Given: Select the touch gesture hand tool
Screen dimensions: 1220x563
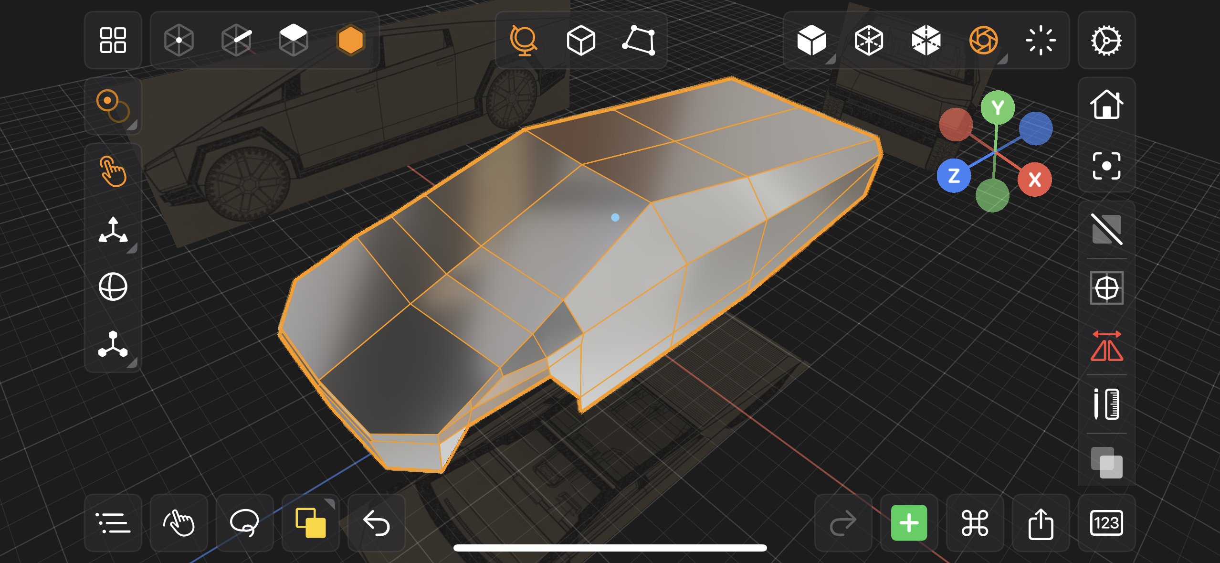Looking at the screenshot, I should click(179, 523).
